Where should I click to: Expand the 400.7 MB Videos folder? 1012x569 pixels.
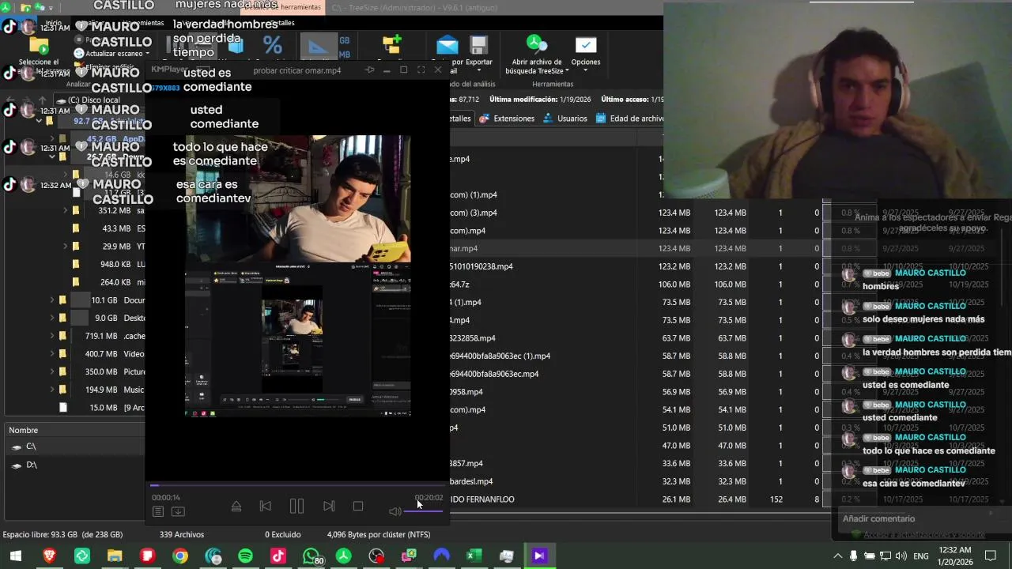tap(52, 354)
